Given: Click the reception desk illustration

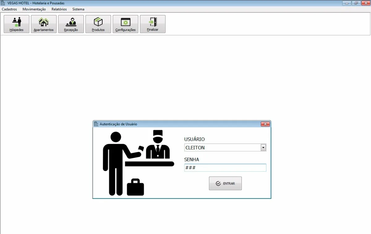Looking at the screenshot, I should (x=139, y=163).
